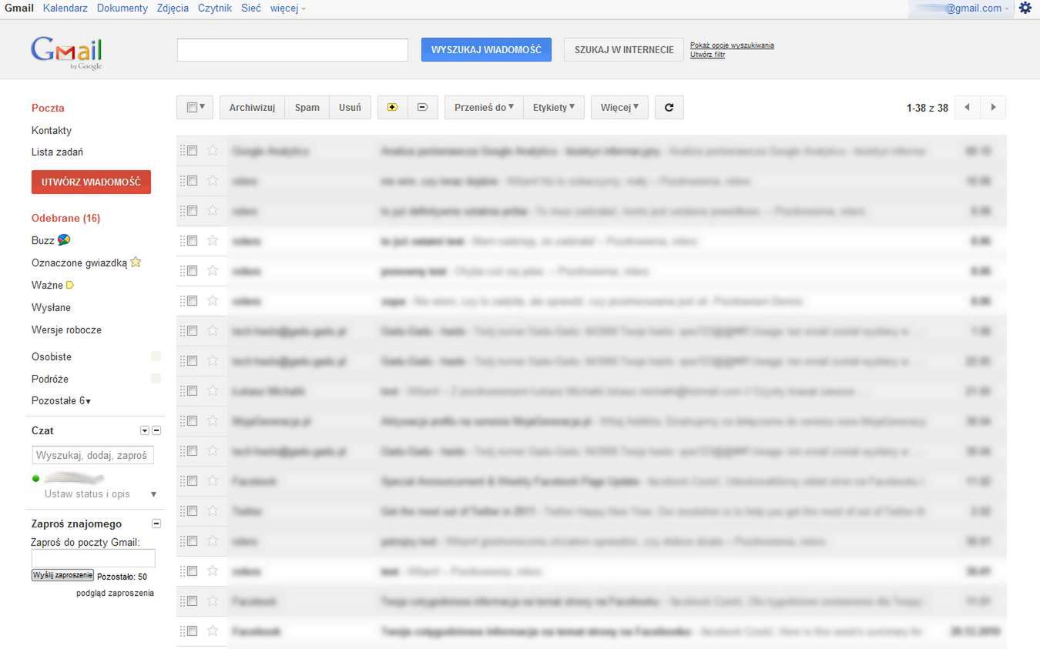1040x649 pixels.
Task: Click the green chat status dot
Action: (35, 479)
